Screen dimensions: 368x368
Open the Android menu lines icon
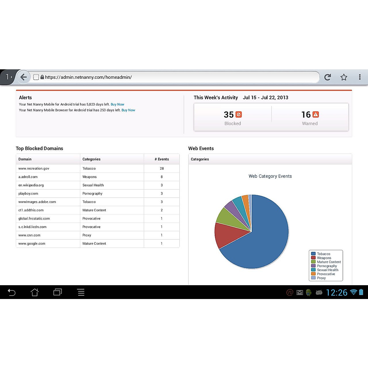point(81,292)
